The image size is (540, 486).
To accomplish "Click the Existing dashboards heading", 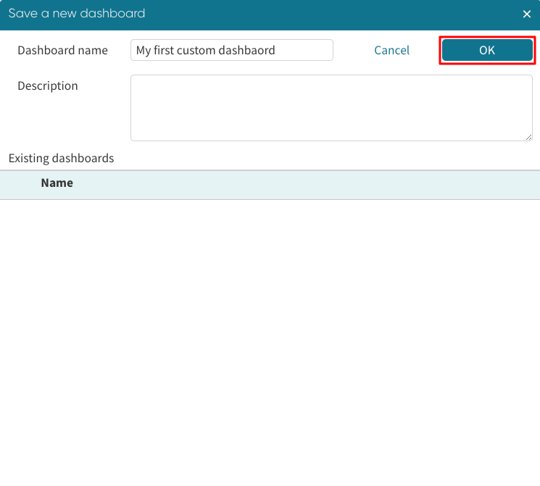I will [61, 158].
